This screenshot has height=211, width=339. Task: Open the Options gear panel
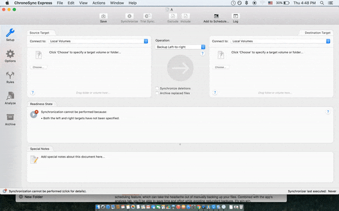pos(10,56)
